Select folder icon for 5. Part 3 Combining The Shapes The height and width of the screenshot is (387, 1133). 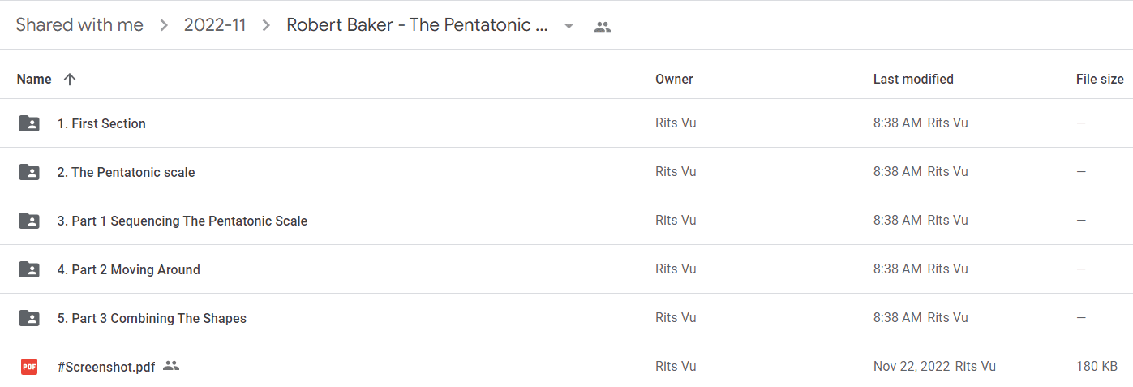point(29,318)
